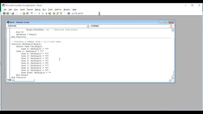Open the Debug menu
The height and width of the screenshot is (114, 203).
click(x=38, y=9)
